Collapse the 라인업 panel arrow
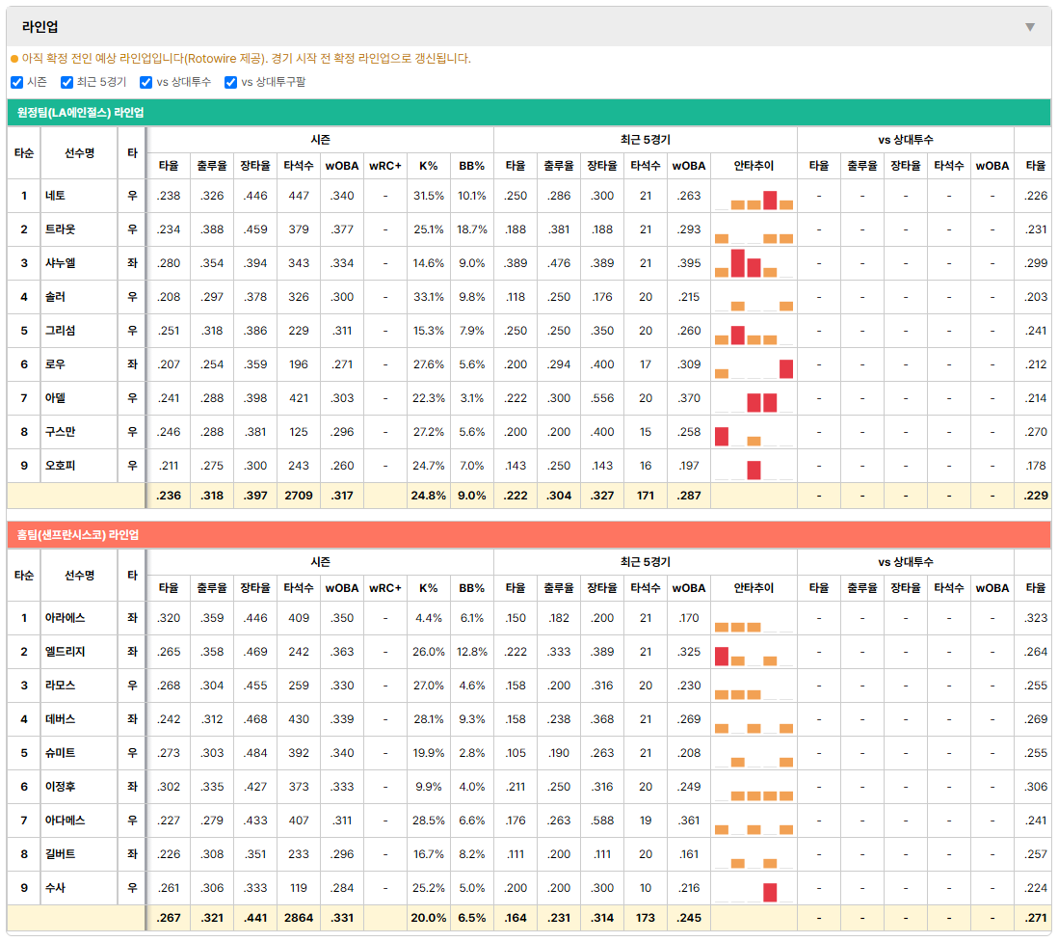Screen dimensions: 1058x942 (1030, 27)
